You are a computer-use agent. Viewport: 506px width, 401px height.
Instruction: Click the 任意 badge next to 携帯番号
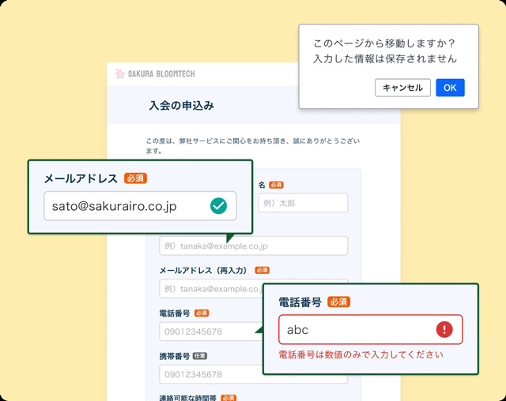click(200, 356)
